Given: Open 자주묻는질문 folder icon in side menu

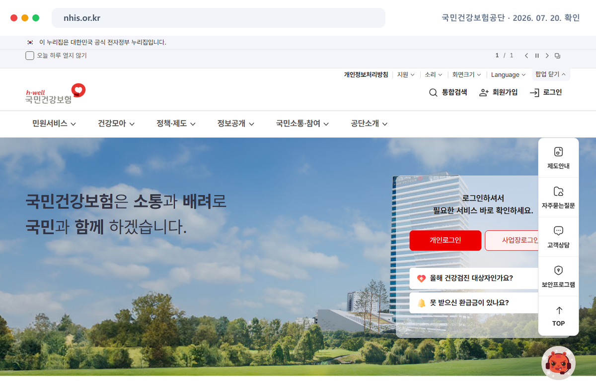Looking at the screenshot, I should tap(558, 191).
